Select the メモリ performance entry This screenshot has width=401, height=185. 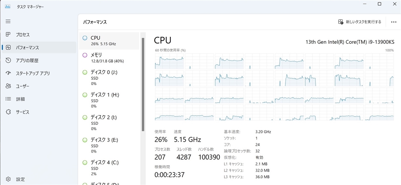tap(109, 57)
